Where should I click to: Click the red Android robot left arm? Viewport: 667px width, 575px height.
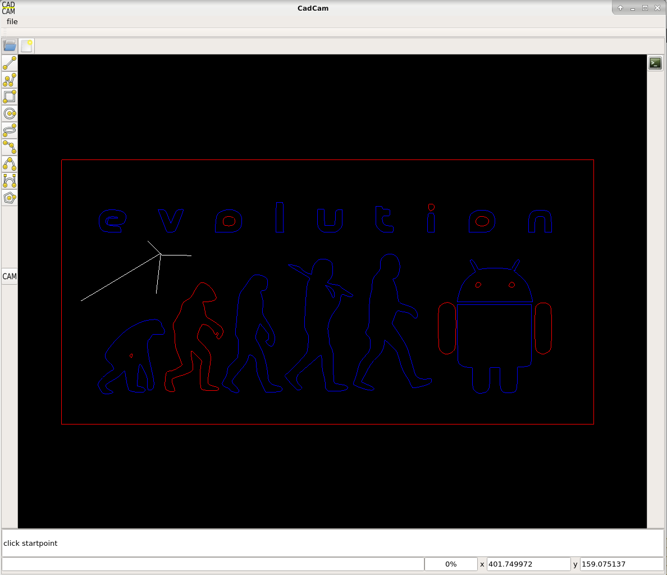[x=447, y=328]
